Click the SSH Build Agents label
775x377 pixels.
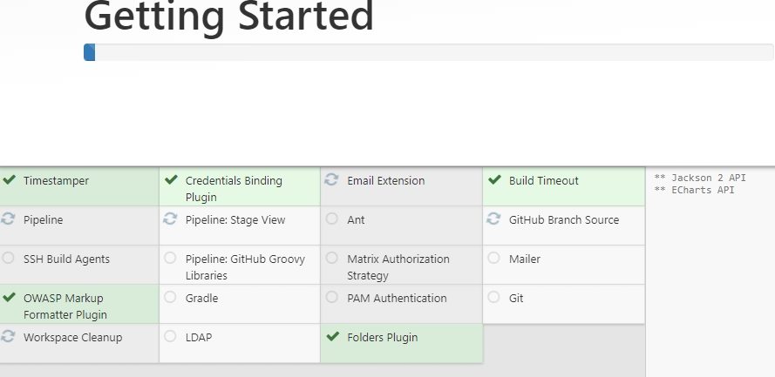tap(67, 259)
